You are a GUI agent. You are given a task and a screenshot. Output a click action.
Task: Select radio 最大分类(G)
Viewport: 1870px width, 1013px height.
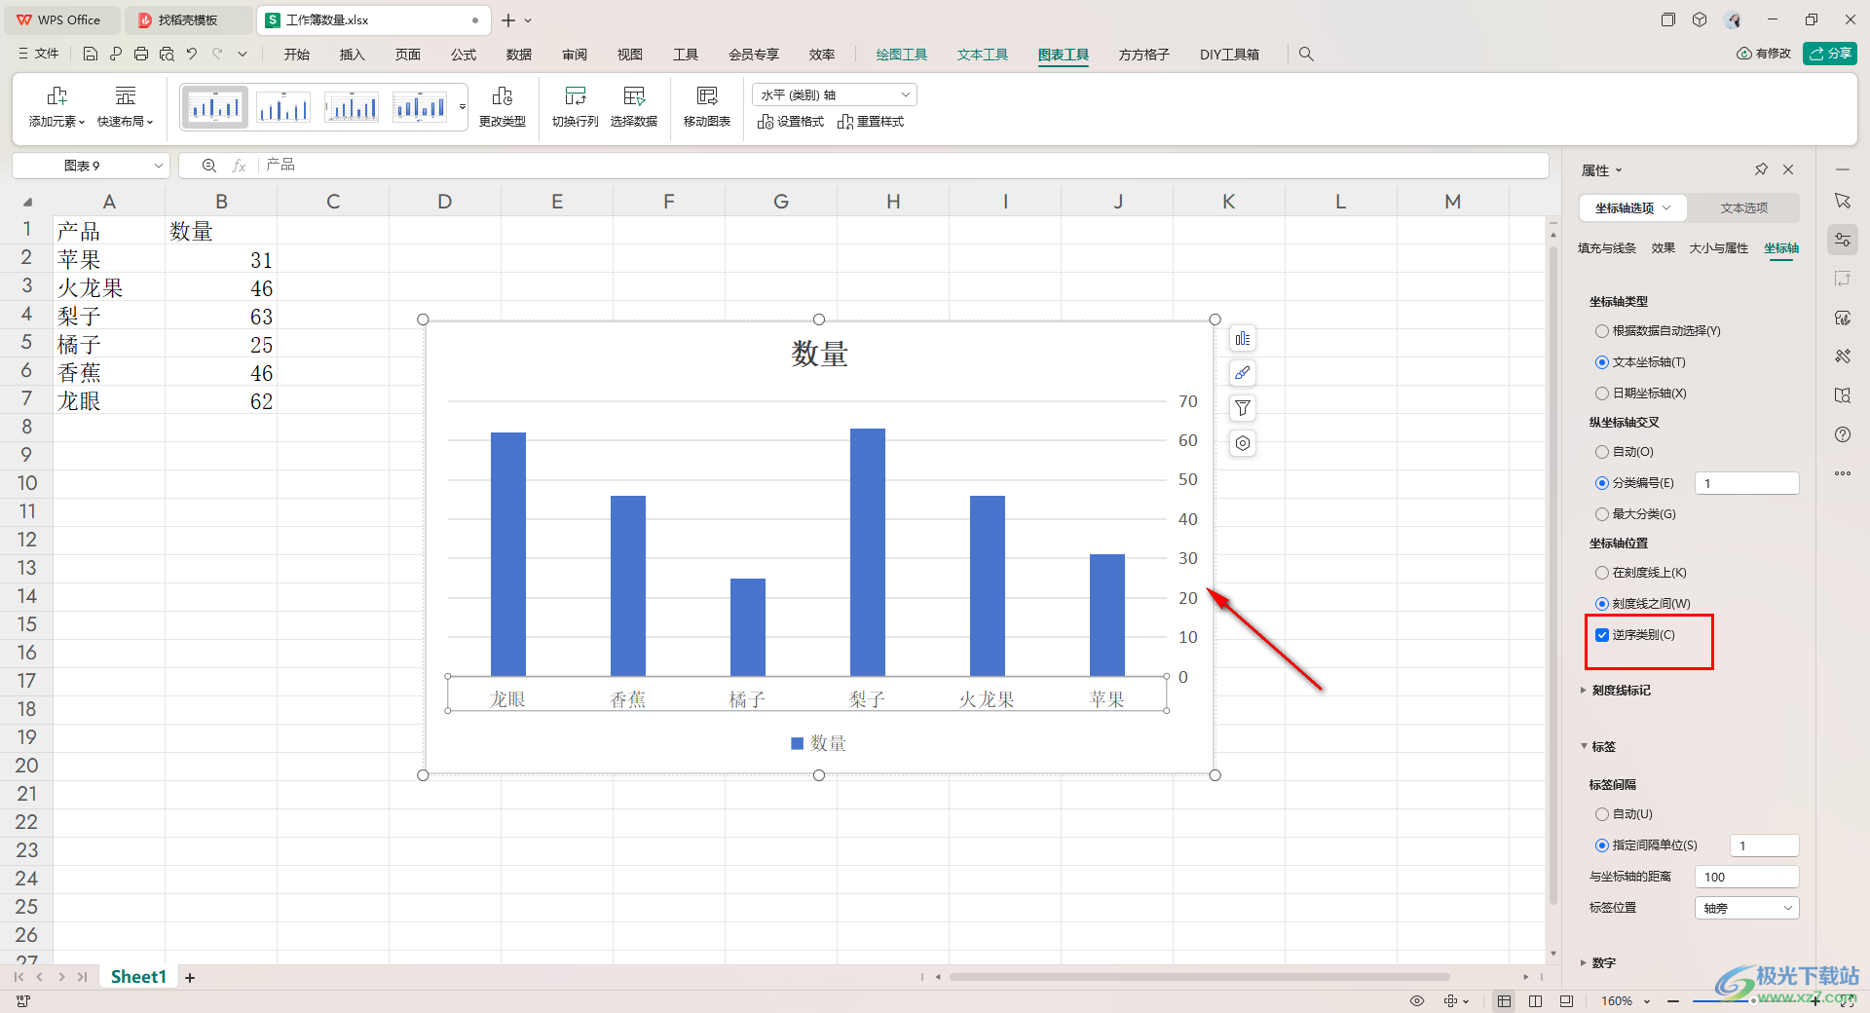(1601, 514)
